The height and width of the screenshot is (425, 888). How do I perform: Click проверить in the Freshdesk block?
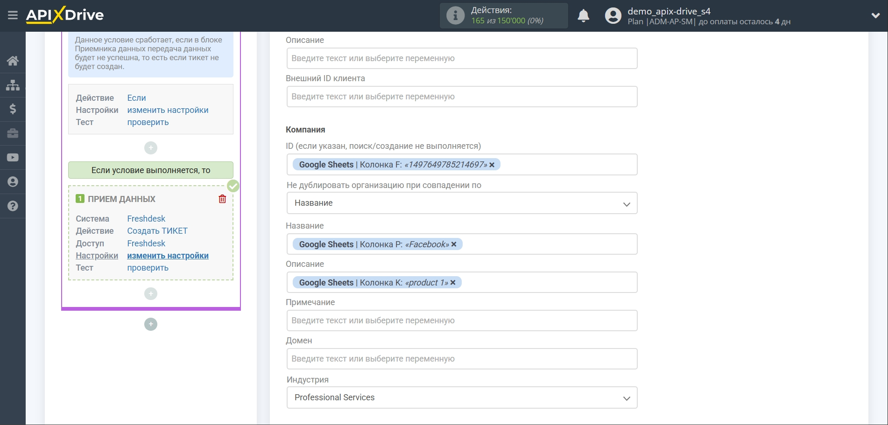coord(148,268)
